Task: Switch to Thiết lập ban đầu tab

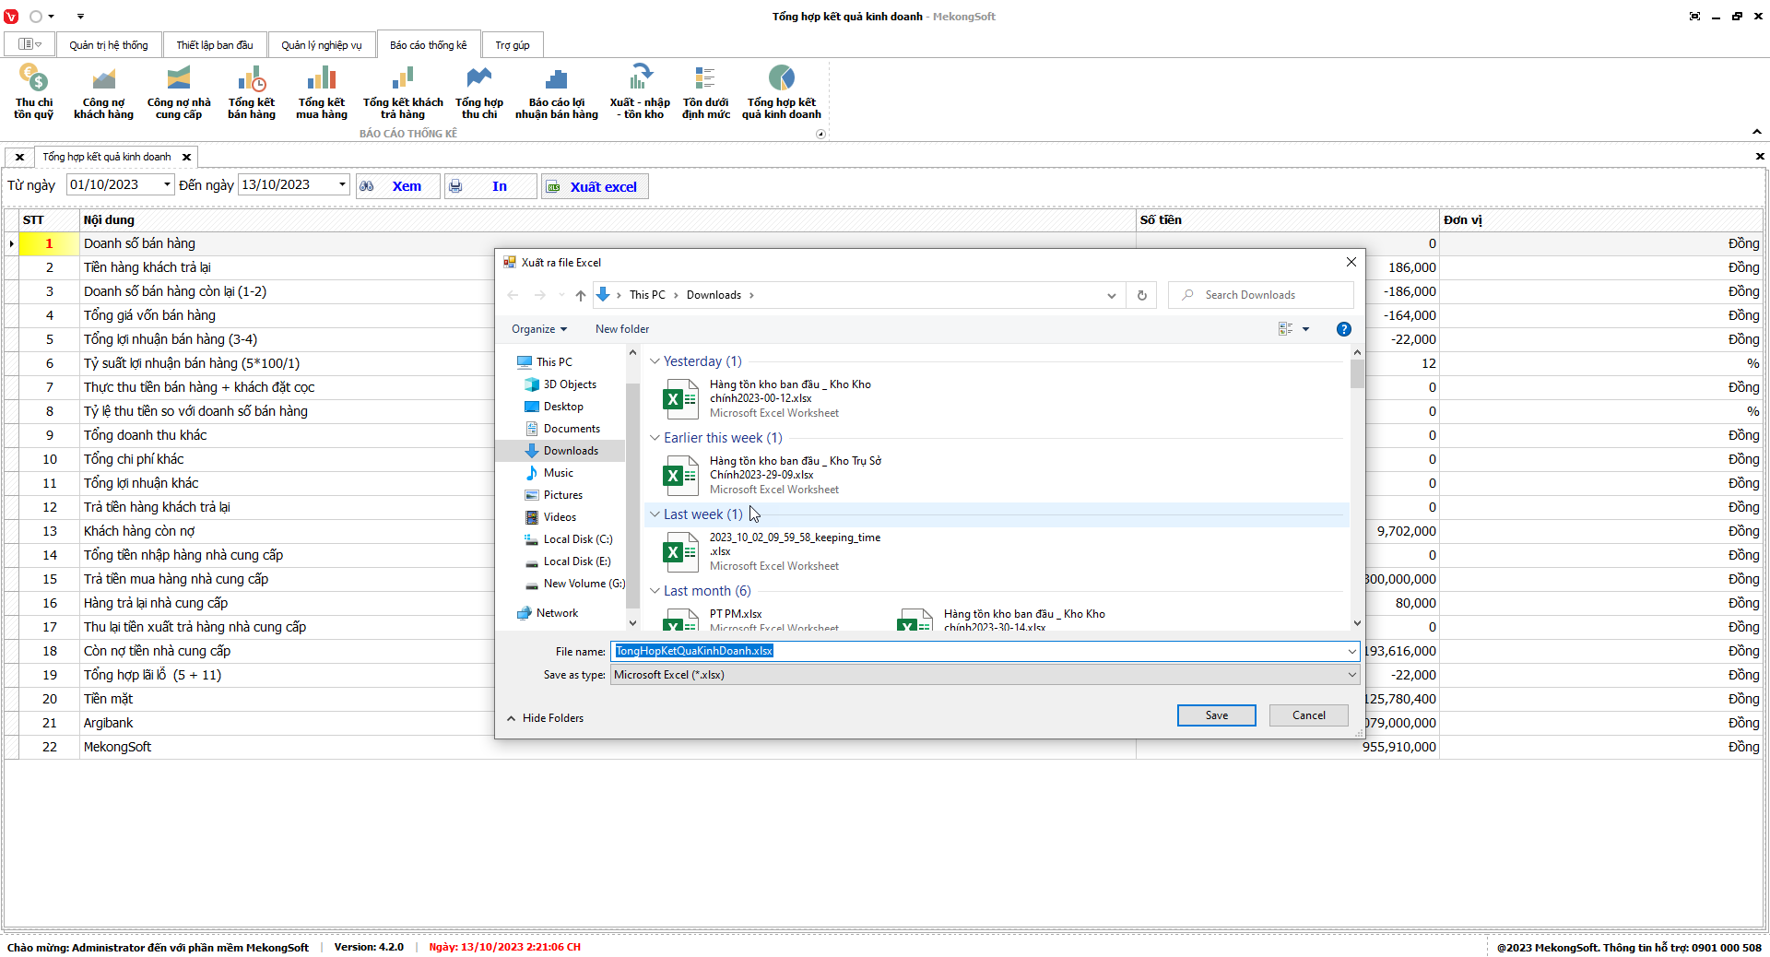Action: (x=215, y=45)
